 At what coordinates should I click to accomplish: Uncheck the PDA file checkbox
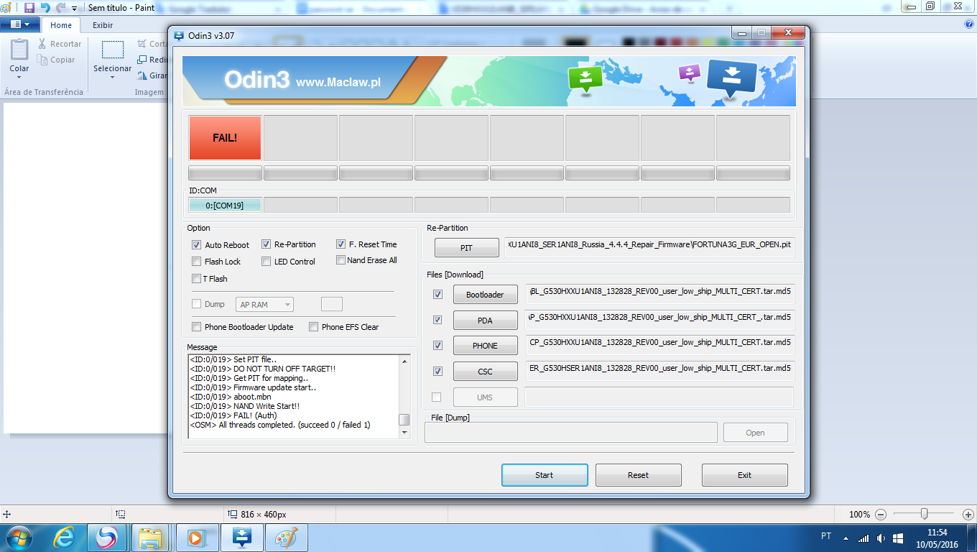[437, 320]
